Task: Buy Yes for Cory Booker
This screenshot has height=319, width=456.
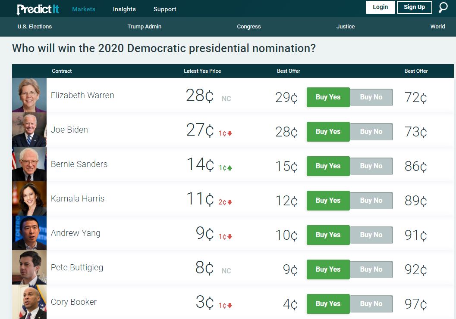Action: 328,304
